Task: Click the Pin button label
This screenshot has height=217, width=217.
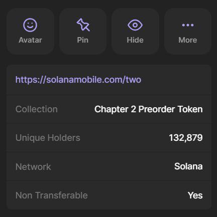Action: 83,40
